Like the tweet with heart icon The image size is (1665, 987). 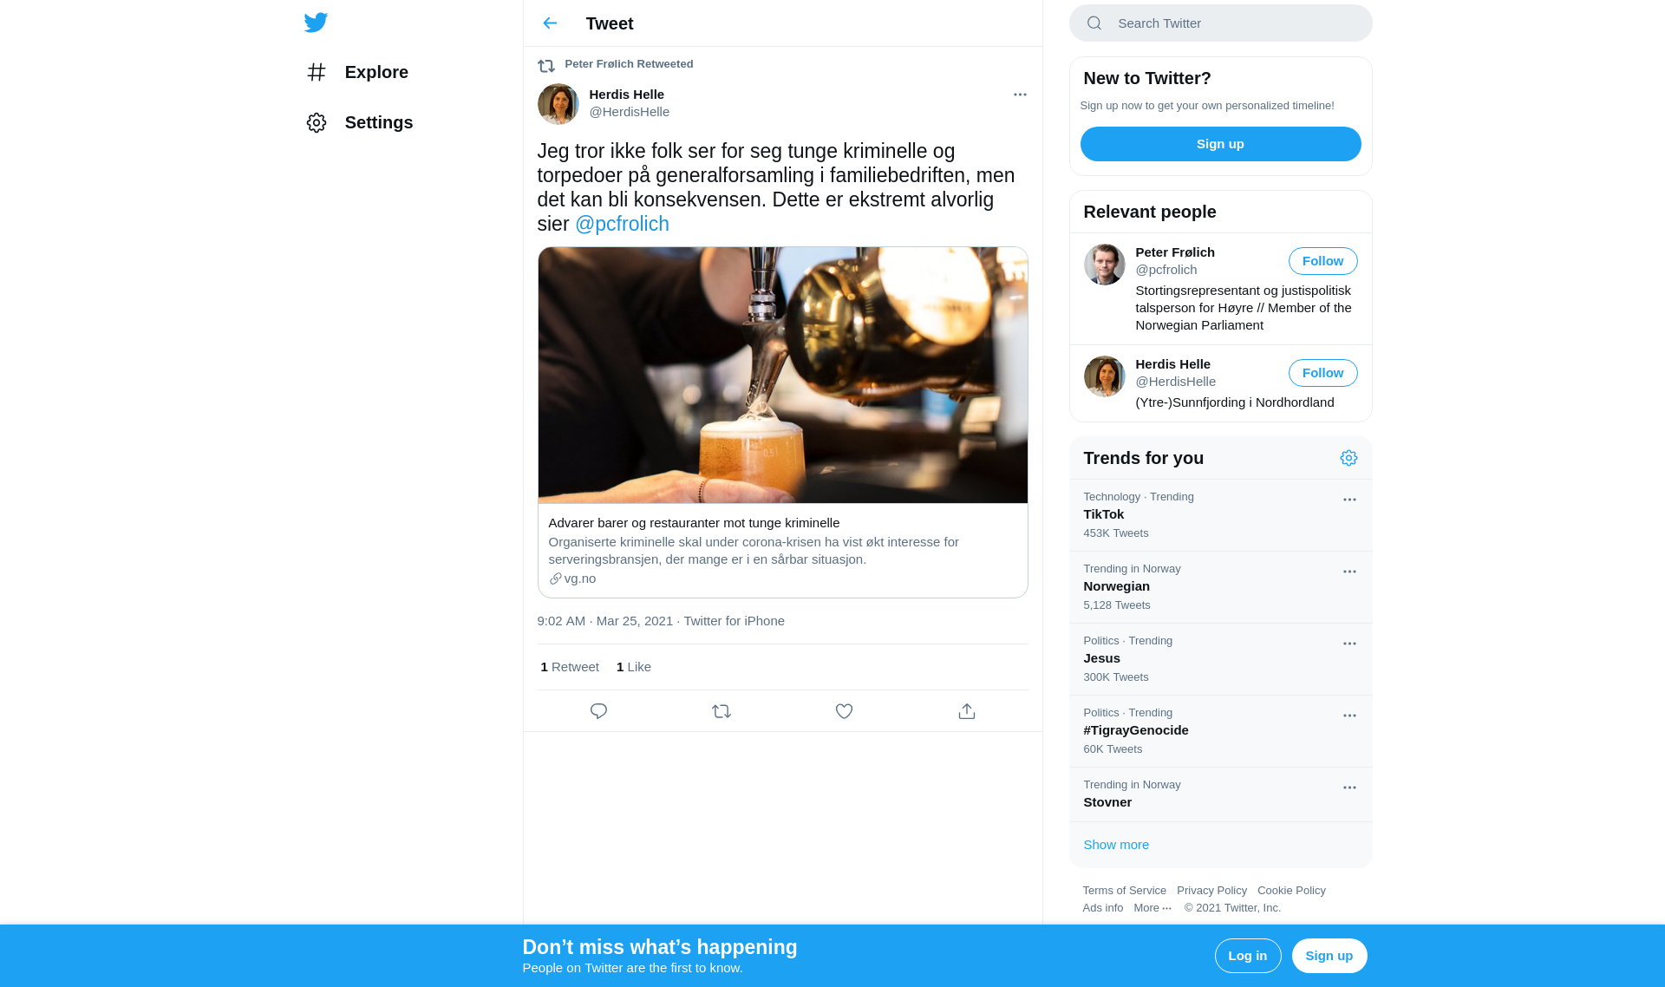(x=844, y=711)
